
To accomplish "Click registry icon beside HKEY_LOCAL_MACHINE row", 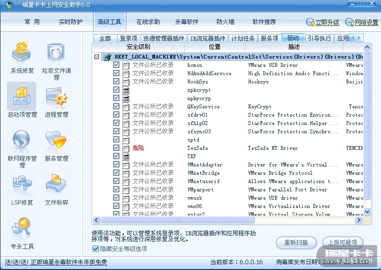I will click(x=108, y=57).
